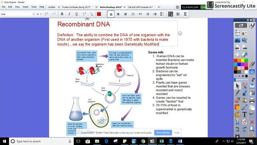Increase the font size
Viewport: 257px width, 145px height.
pyautogui.click(x=46, y=14)
